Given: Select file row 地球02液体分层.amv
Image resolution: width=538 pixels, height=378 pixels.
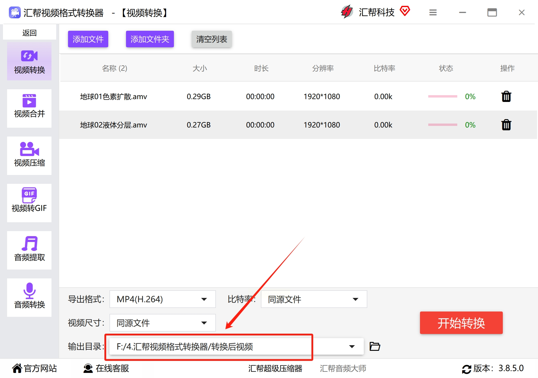Looking at the screenshot, I should 298,125.
